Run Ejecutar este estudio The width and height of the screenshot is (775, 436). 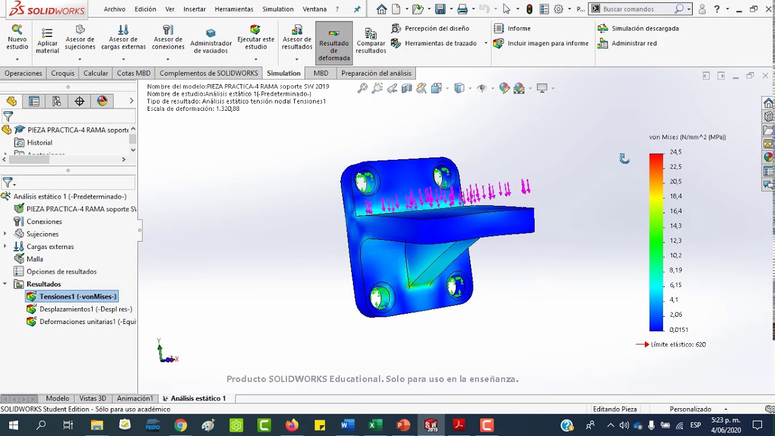pos(256,38)
